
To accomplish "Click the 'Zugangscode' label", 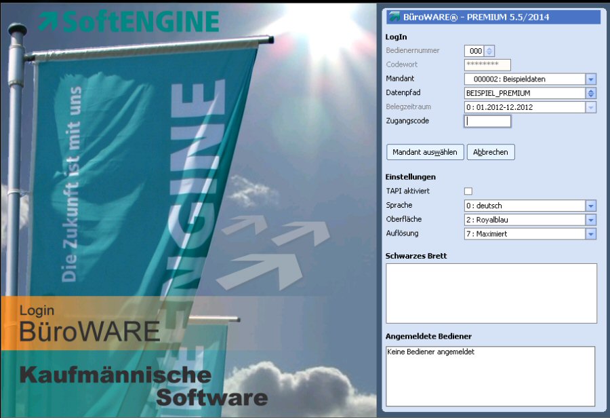I will 407,121.
